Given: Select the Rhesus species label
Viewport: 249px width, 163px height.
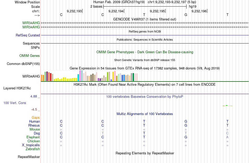Looking at the screenshot, I should (x=34, y=125).
